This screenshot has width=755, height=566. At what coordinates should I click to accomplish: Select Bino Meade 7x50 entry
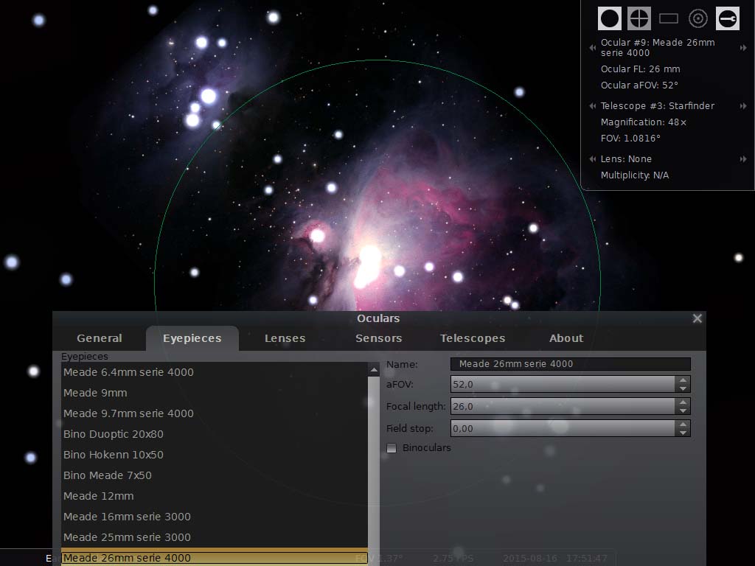click(x=215, y=475)
